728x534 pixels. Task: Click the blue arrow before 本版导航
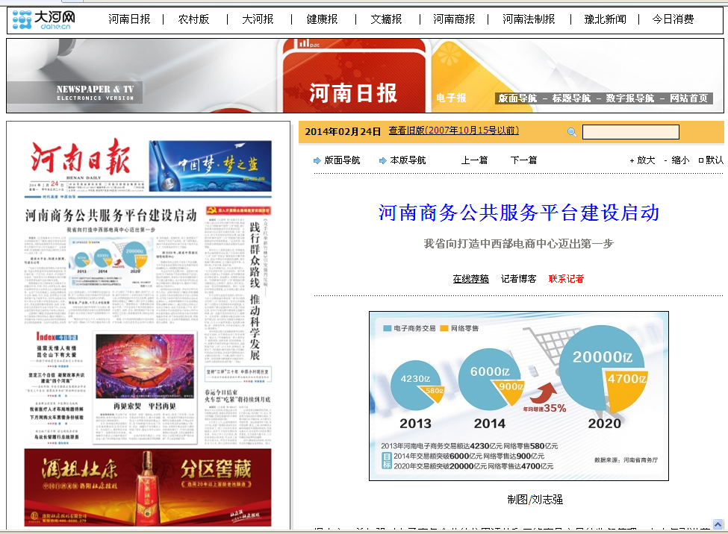click(382, 160)
